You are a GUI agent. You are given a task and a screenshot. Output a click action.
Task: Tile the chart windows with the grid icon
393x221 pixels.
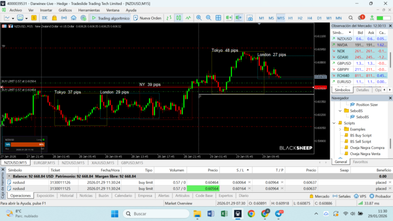218,18
